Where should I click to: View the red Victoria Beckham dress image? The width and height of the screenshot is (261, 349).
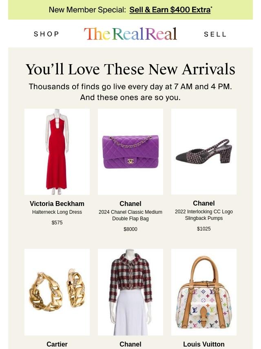(57, 152)
